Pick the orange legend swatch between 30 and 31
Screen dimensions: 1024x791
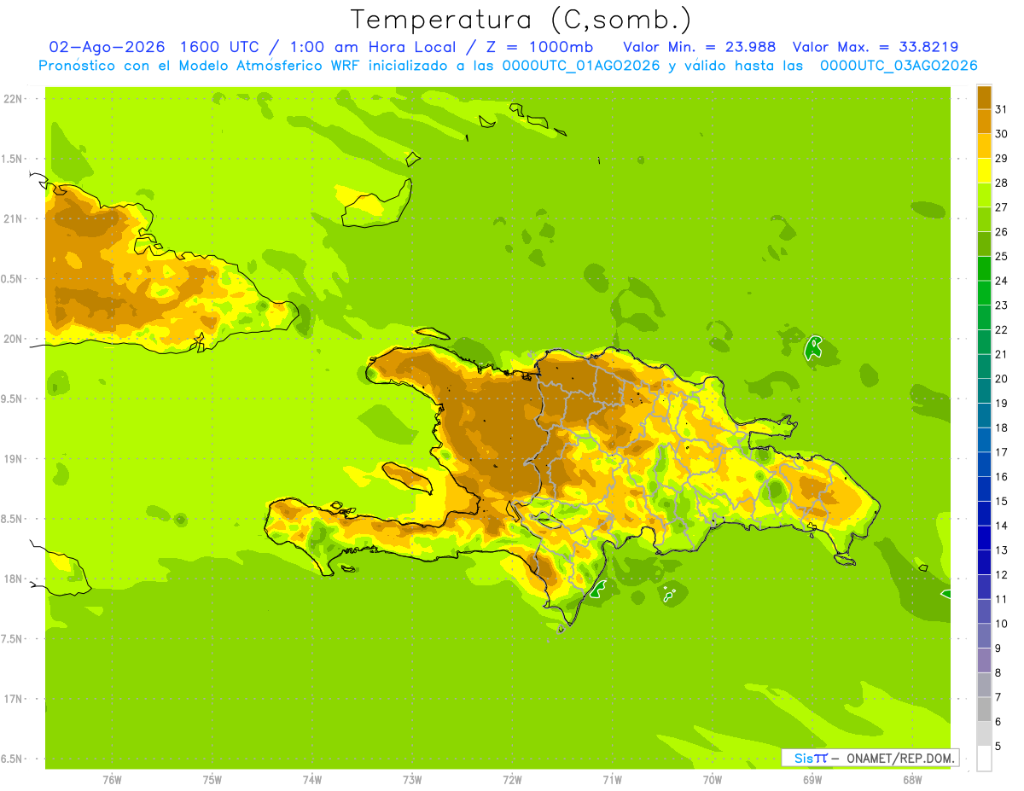tap(984, 123)
